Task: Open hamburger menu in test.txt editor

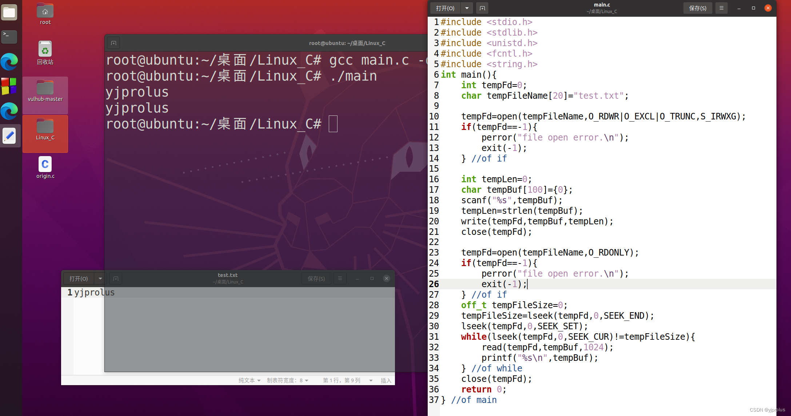Action: click(340, 278)
